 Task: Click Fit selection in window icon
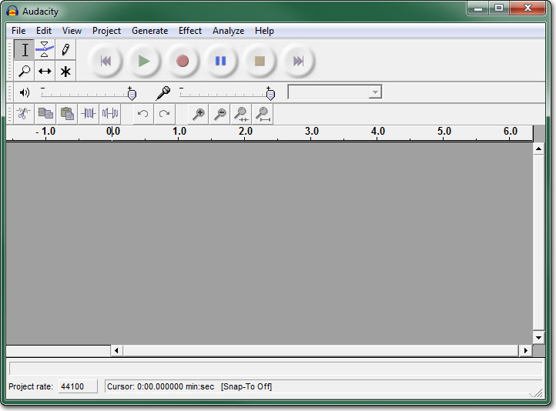pos(241,114)
